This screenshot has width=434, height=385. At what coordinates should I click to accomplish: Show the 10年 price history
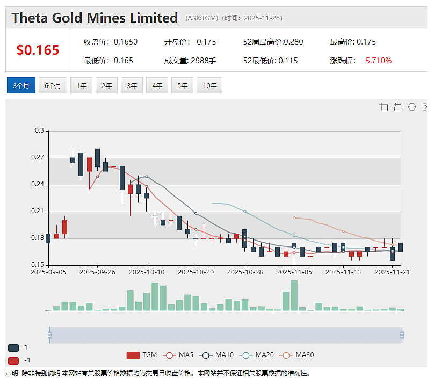(209, 85)
